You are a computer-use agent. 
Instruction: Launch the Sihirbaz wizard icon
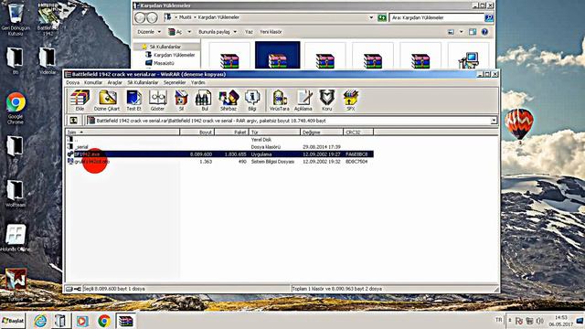229,101
